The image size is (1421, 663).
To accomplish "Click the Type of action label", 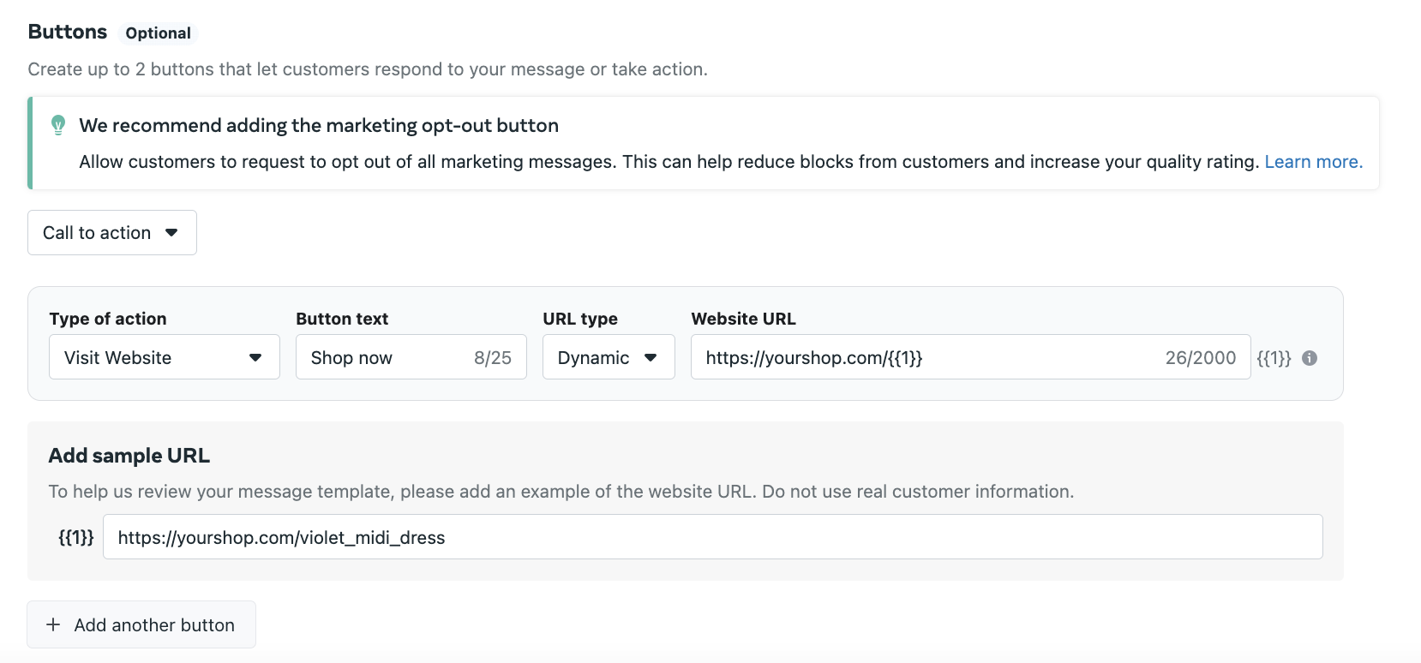I will coord(108,319).
